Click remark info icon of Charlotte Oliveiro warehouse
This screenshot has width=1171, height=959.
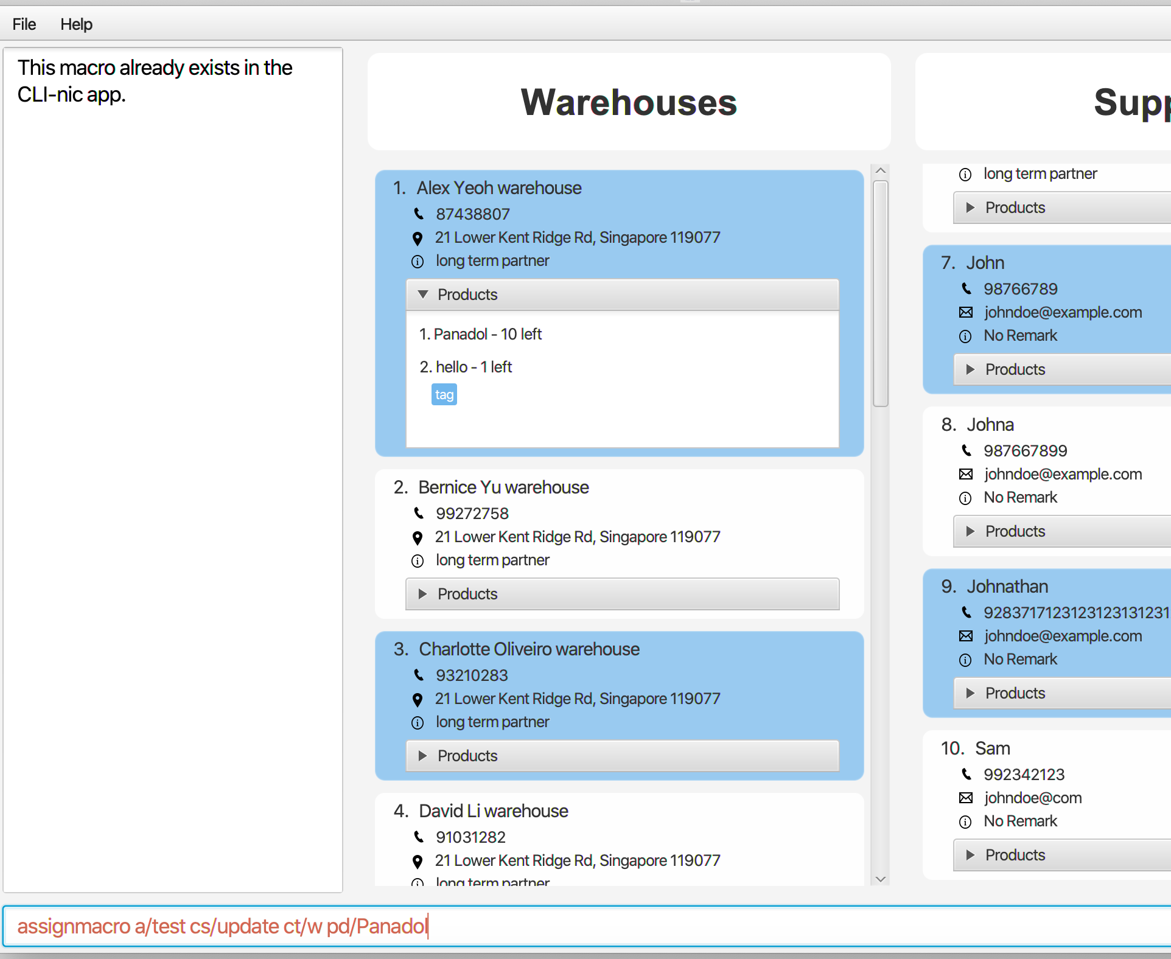(418, 722)
